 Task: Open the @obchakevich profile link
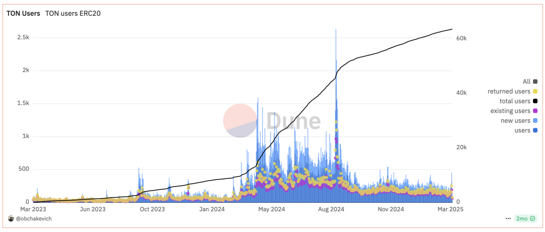[x=34, y=219]
